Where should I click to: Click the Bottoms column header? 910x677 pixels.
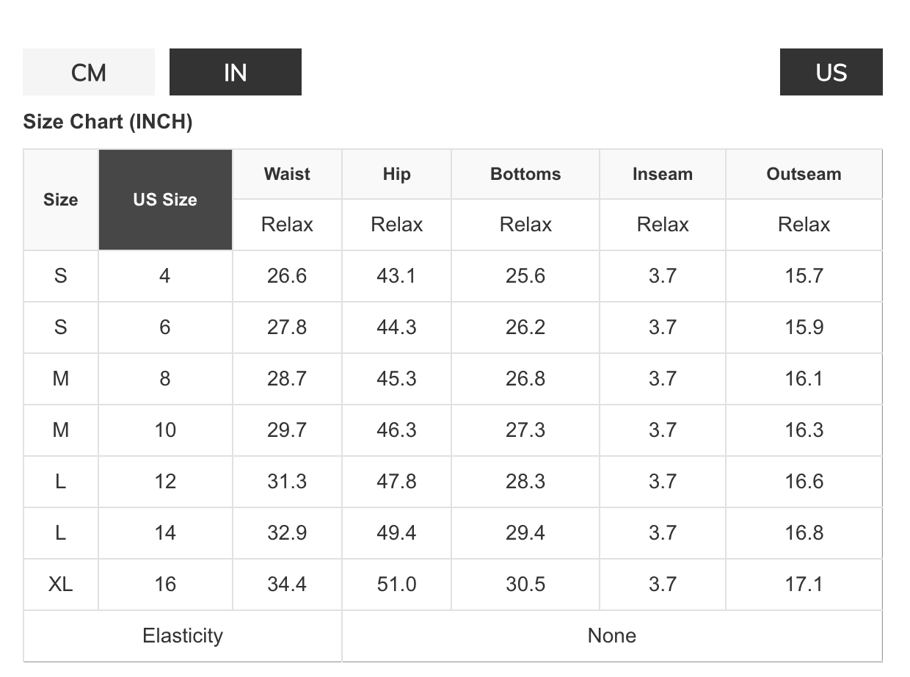pyautogui.click(x=525, y=174)
